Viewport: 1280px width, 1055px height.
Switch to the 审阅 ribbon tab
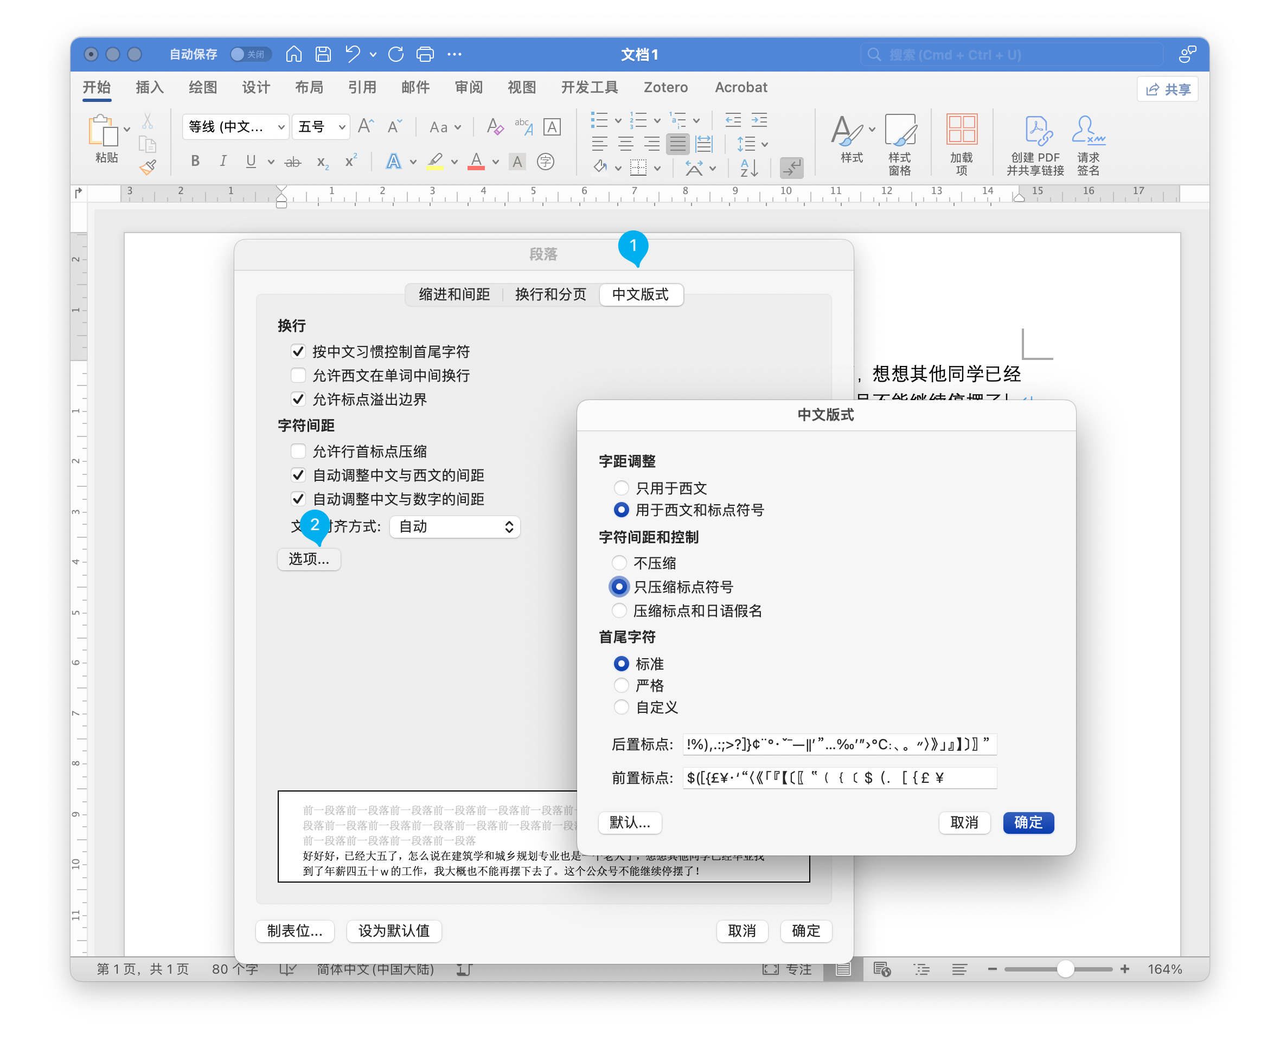[x=469, y=87]
